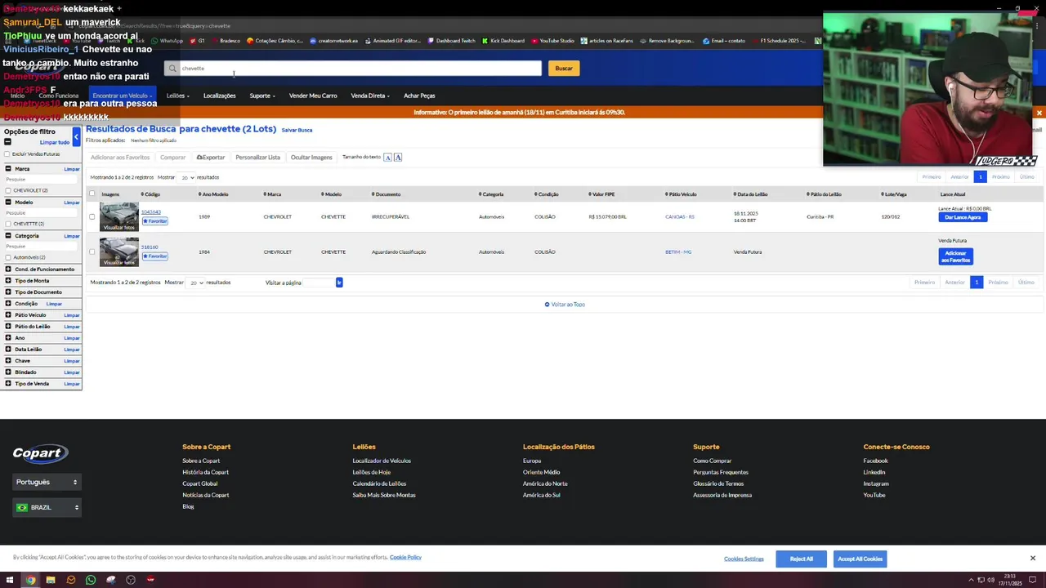
Task: Select checkbox for the 1989 Chevette row
Action: click(92, 216)
